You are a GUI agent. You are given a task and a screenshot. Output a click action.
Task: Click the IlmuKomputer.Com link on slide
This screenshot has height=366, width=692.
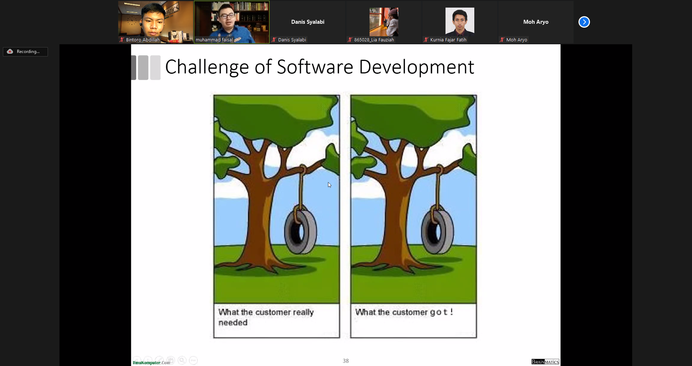tap(151, 363)
